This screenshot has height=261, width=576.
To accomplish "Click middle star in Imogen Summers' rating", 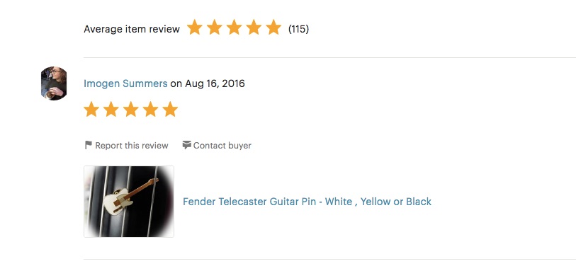I will [131, 109].
